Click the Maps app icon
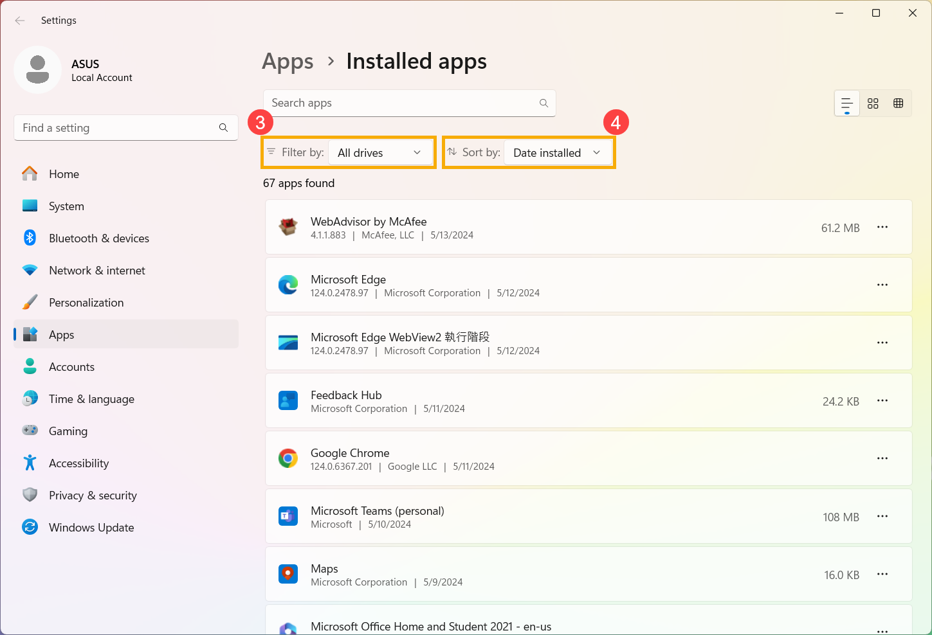The width and height of the screenshot is (932, 635). [288, 574]
